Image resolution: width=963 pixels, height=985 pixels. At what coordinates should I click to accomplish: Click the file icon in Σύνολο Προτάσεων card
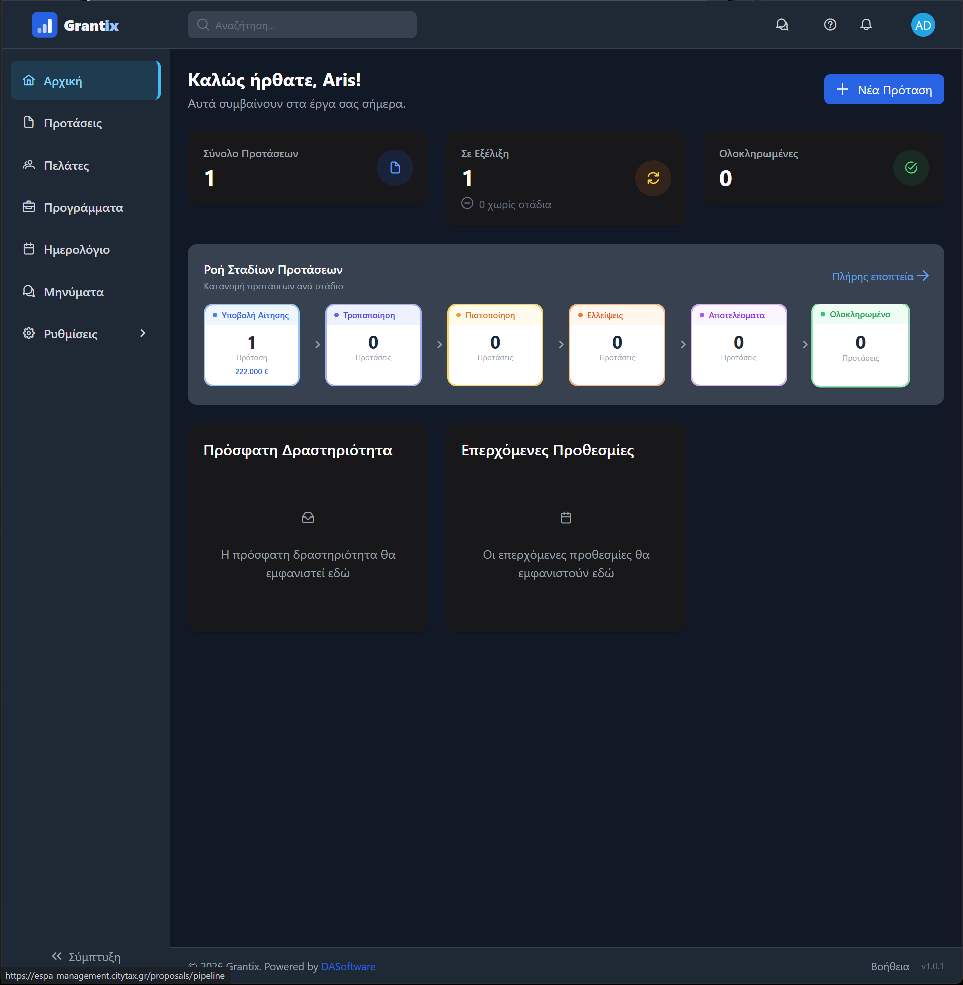395,168
